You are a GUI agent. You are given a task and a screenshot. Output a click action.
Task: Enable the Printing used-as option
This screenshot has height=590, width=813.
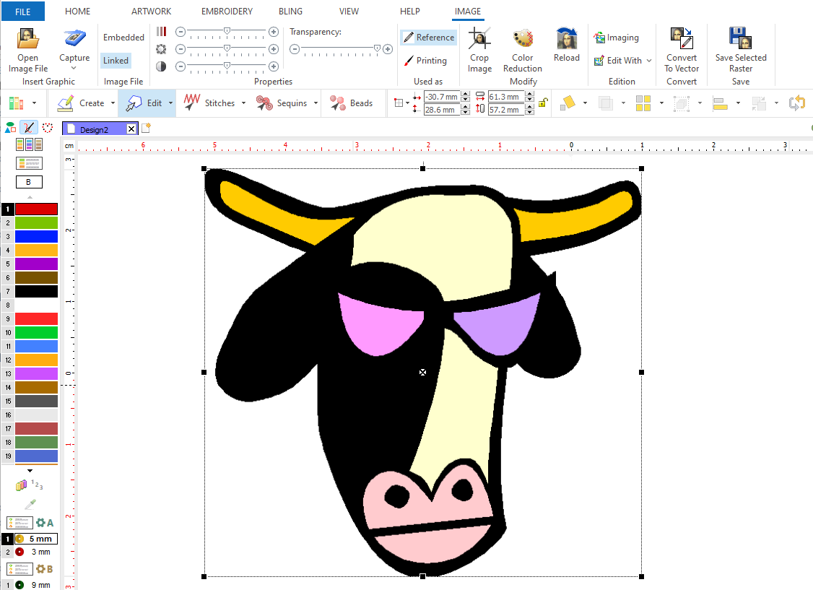point(425,61)
